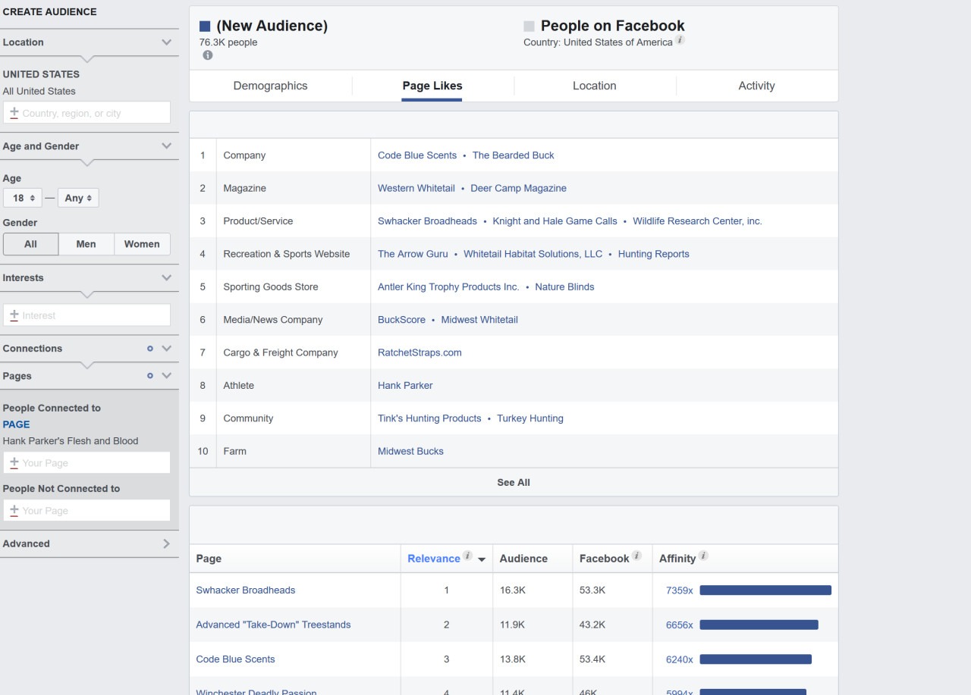Open Swhacker Broadheads in the relevance table
Image resolution: width=971 pixels, height=695 pixels.
point(246,590)
